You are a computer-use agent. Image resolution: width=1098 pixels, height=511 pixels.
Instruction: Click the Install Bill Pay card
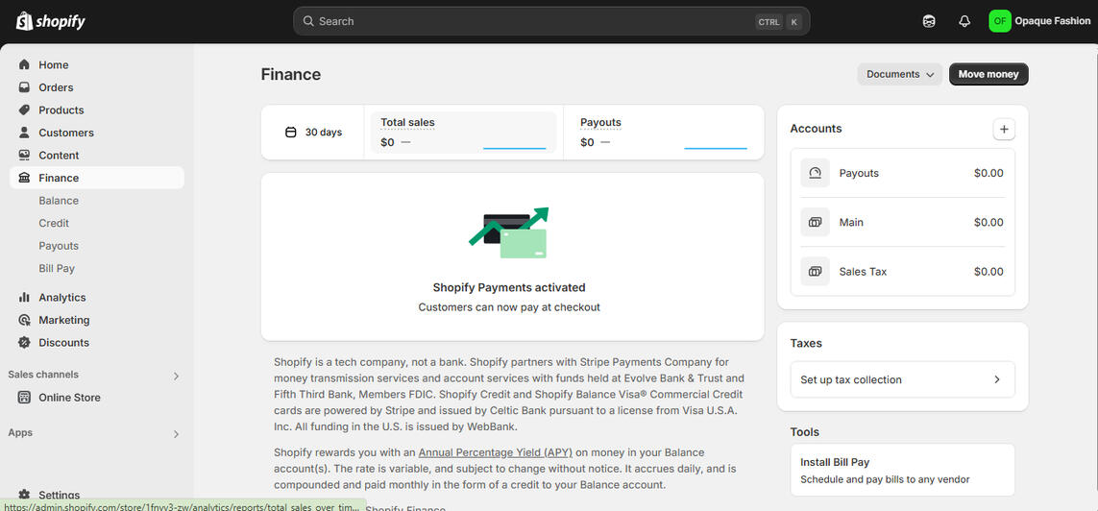click(902, 471)
